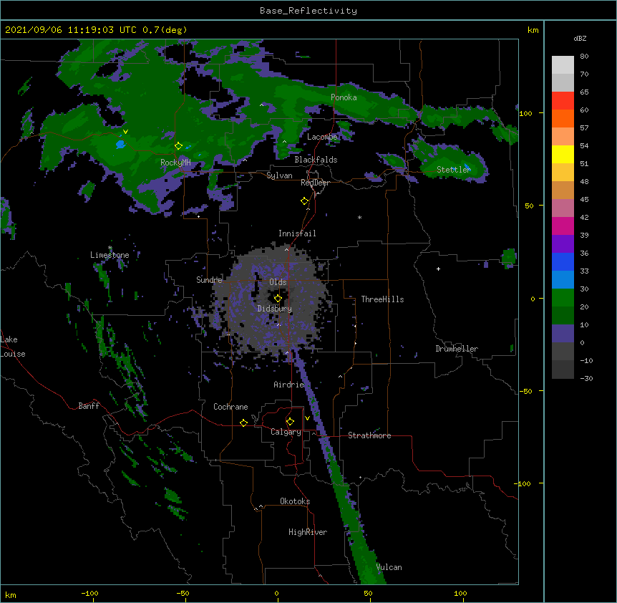The height and width of the screenshot is (603, 617).
Task: Click the 0.7(deg) elevation angle text
Action: click(x=165, y=30)
